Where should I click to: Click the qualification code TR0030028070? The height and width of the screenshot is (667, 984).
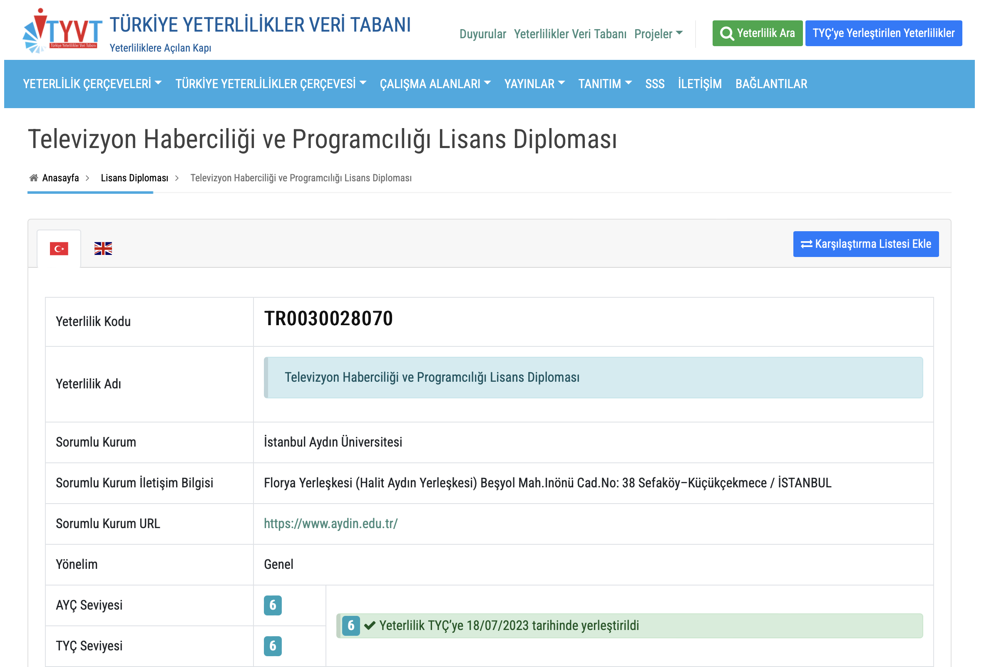(329, 319)
